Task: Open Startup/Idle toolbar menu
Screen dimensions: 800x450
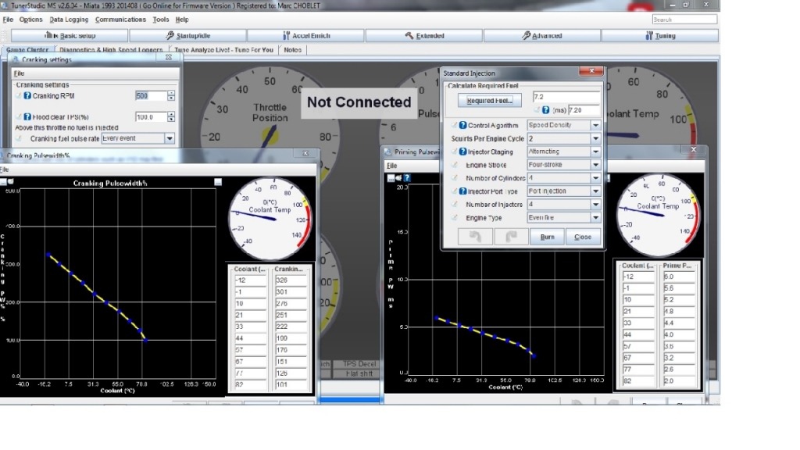Action: click(187, 36)
